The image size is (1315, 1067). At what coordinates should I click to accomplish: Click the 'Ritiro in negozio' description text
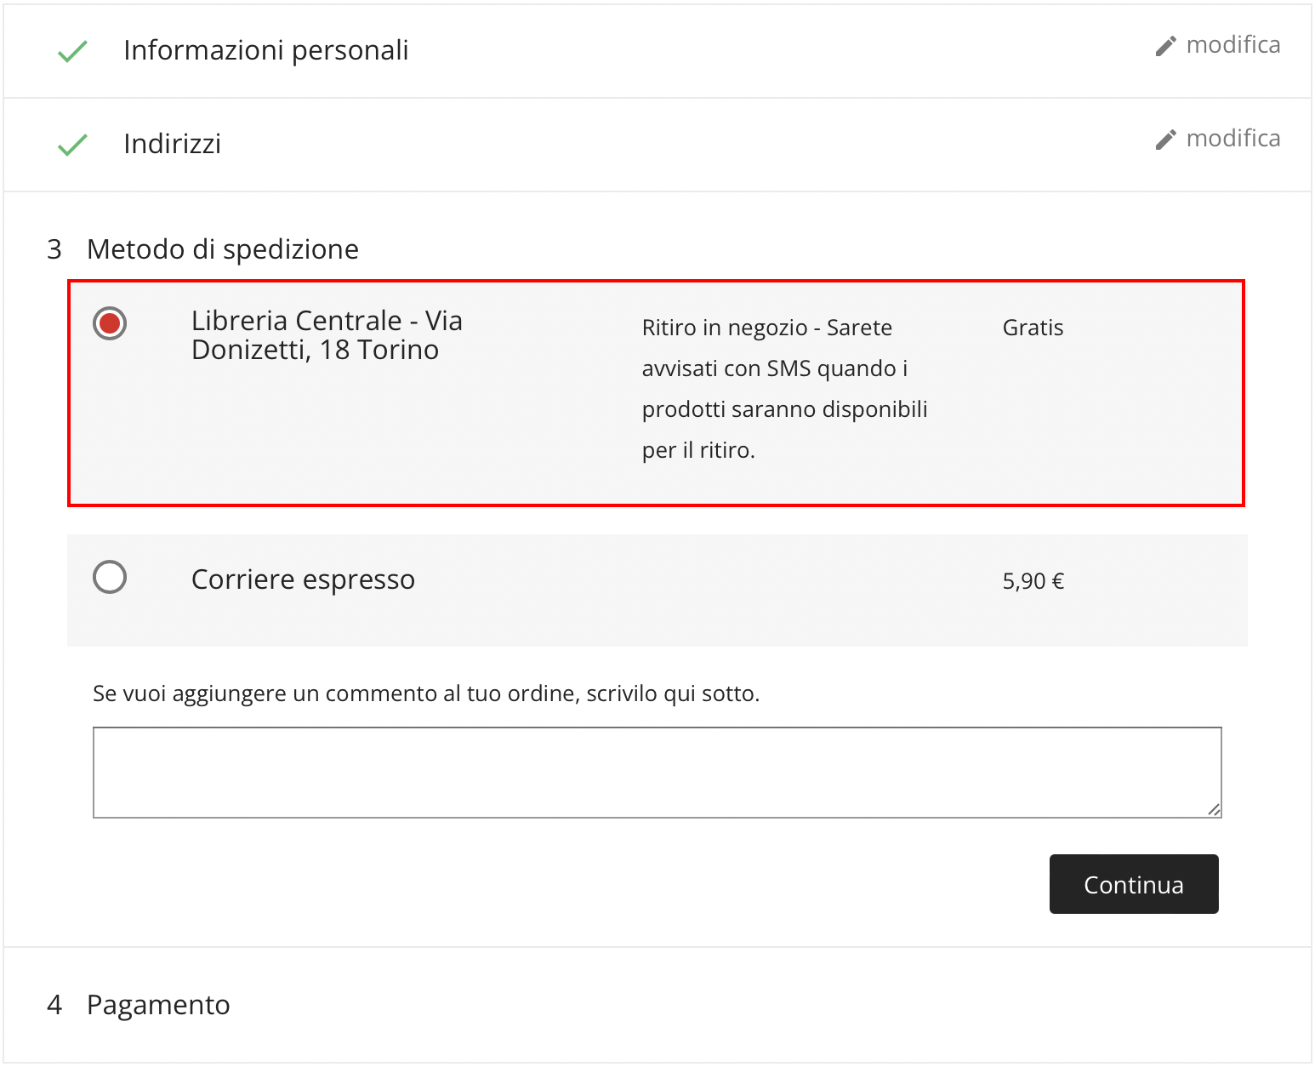[784, 389]
